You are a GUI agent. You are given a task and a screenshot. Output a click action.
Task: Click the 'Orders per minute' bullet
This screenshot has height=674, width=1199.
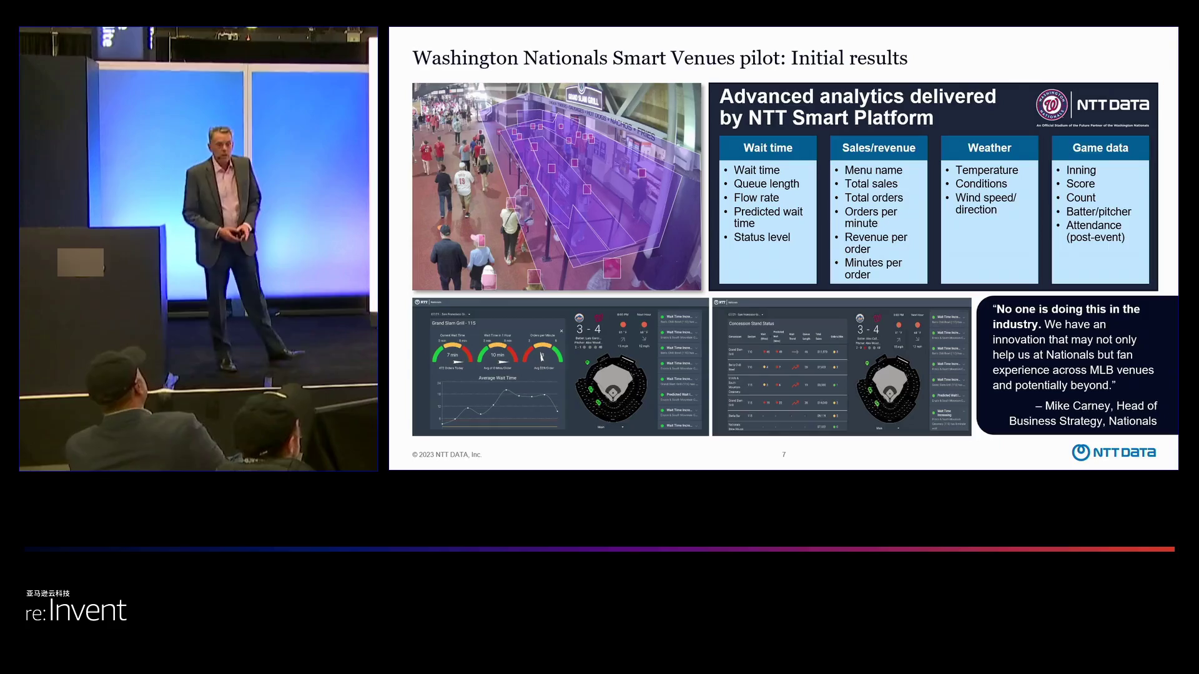pyautogui.click(x=871, y=217)
